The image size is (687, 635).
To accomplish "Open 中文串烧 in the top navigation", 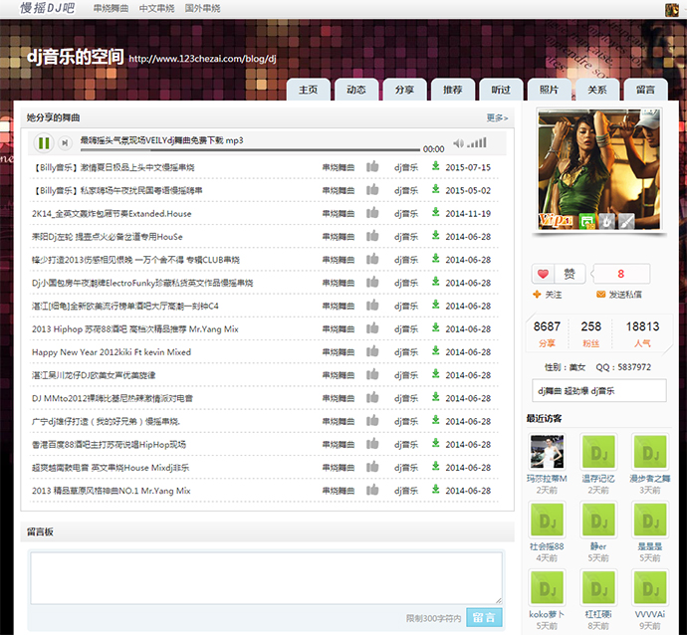I will (157, 8).
